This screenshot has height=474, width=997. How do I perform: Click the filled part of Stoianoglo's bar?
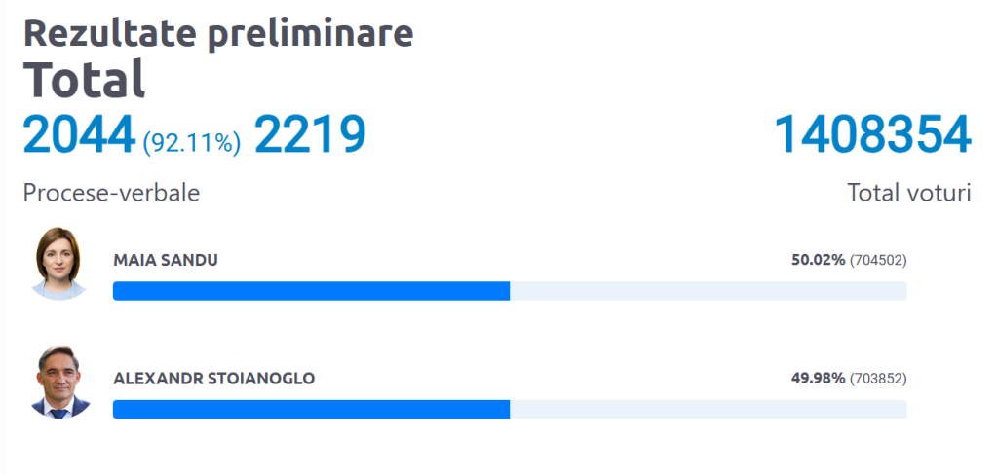point(311,410)
